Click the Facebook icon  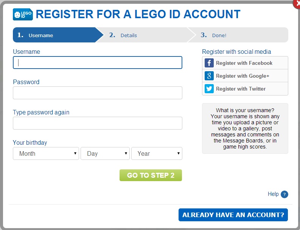(209, 63)
